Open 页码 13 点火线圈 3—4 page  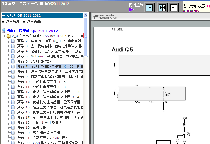[48, 97]
